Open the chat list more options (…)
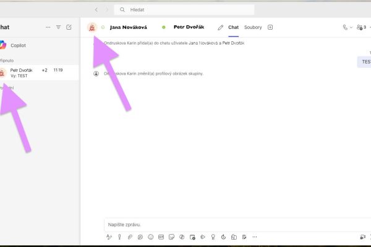371x247 pixels. pyautogui.click(x=48, y=27)
